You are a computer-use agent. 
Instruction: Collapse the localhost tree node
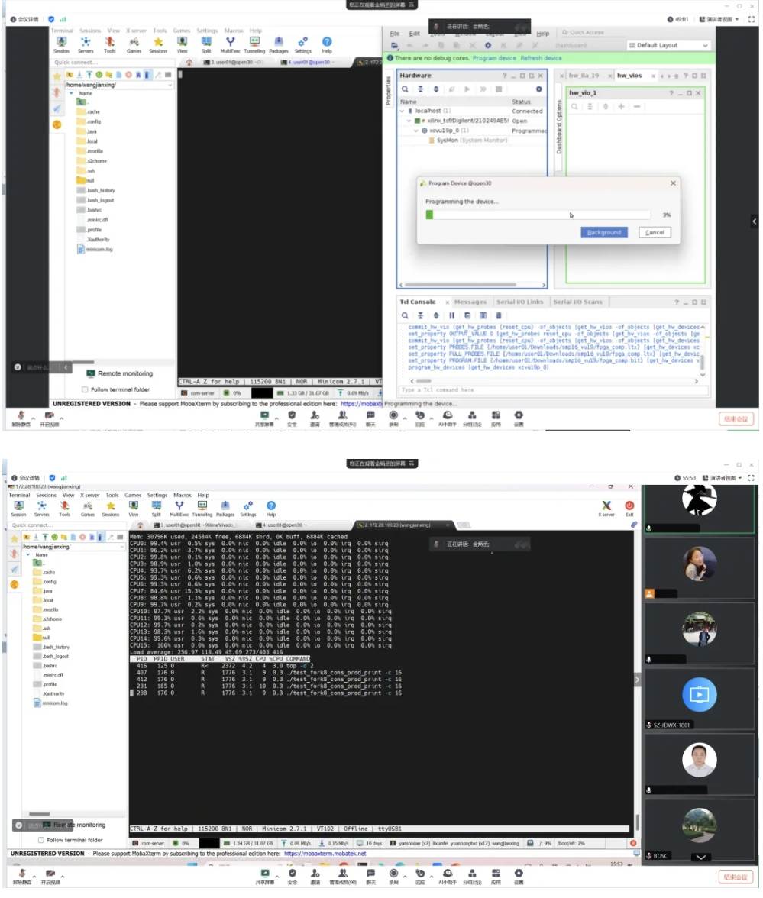[x=402, y=111]
